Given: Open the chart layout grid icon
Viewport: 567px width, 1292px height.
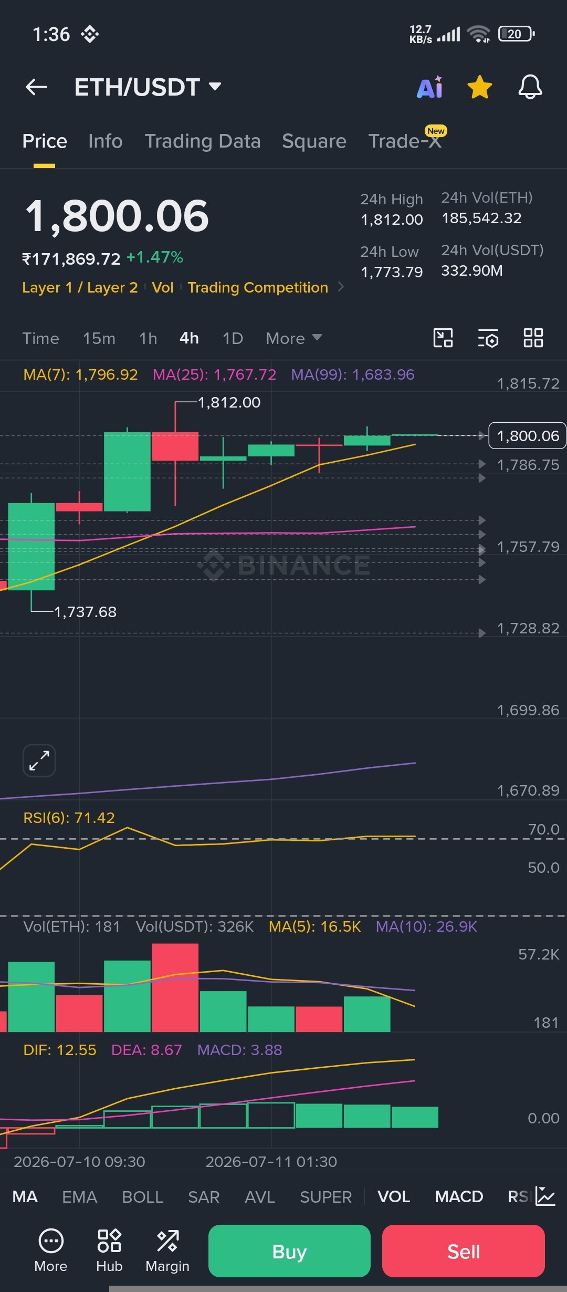Looking at the screenshot, I should (x=533, y=338).
